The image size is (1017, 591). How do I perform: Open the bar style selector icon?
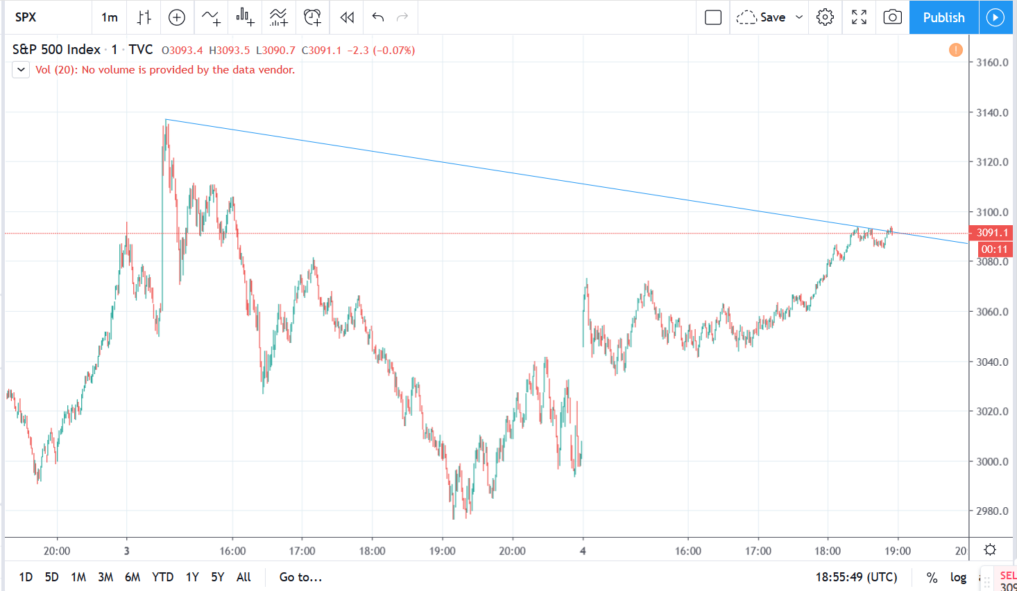144,17
